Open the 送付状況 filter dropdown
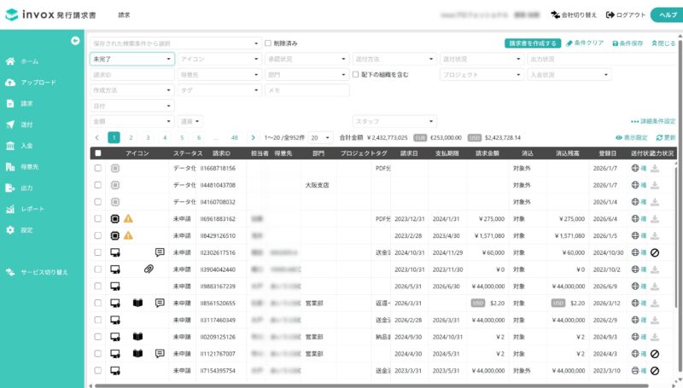 (x=482, y=59)
